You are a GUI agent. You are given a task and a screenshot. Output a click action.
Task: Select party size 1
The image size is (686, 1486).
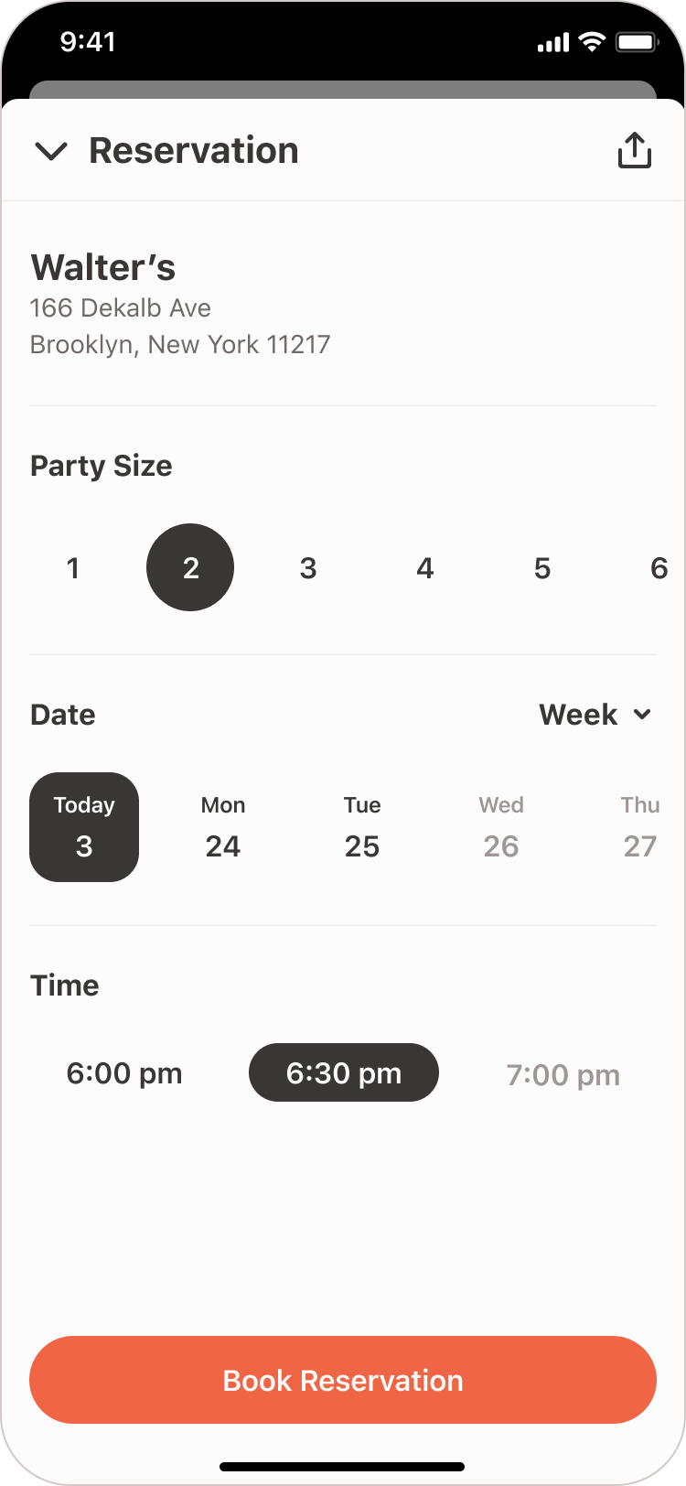click(73, 568)
